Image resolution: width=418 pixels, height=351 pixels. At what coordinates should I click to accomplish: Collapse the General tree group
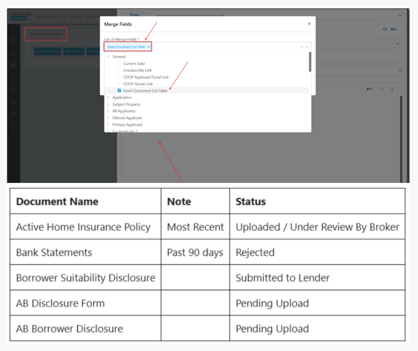coord(108,57)
